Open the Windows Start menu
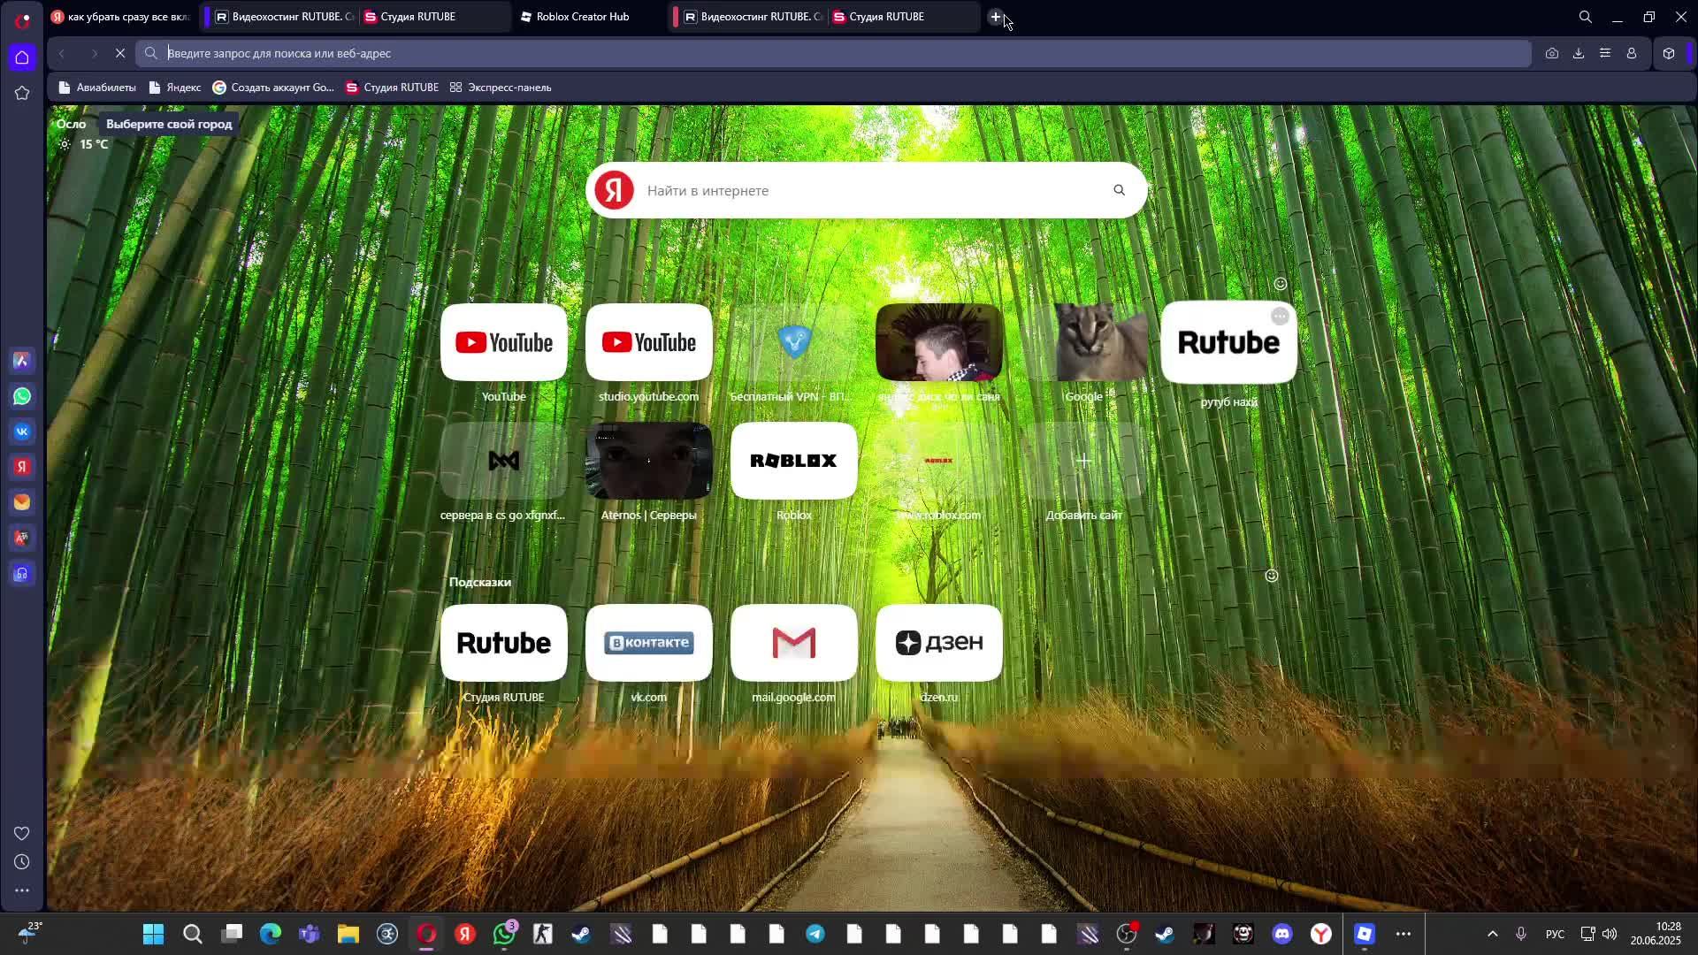Viewport: 1698px width, 955px height. [153, 934]
